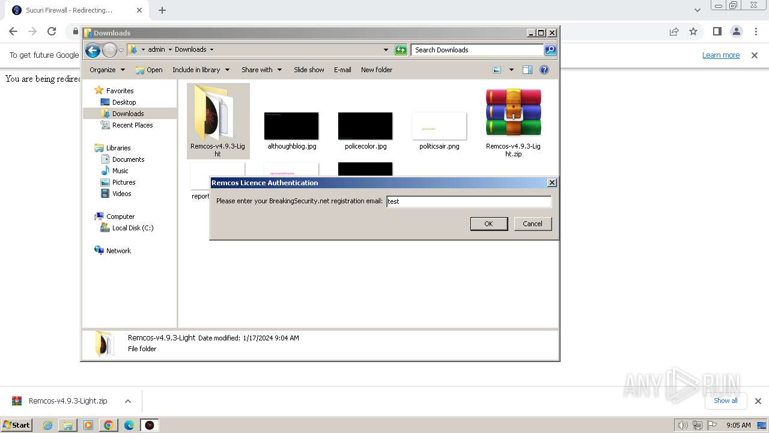Open Internet Explorer from the taskbar
This screenshot has width=769, height=433.
[x=48, y=425]
